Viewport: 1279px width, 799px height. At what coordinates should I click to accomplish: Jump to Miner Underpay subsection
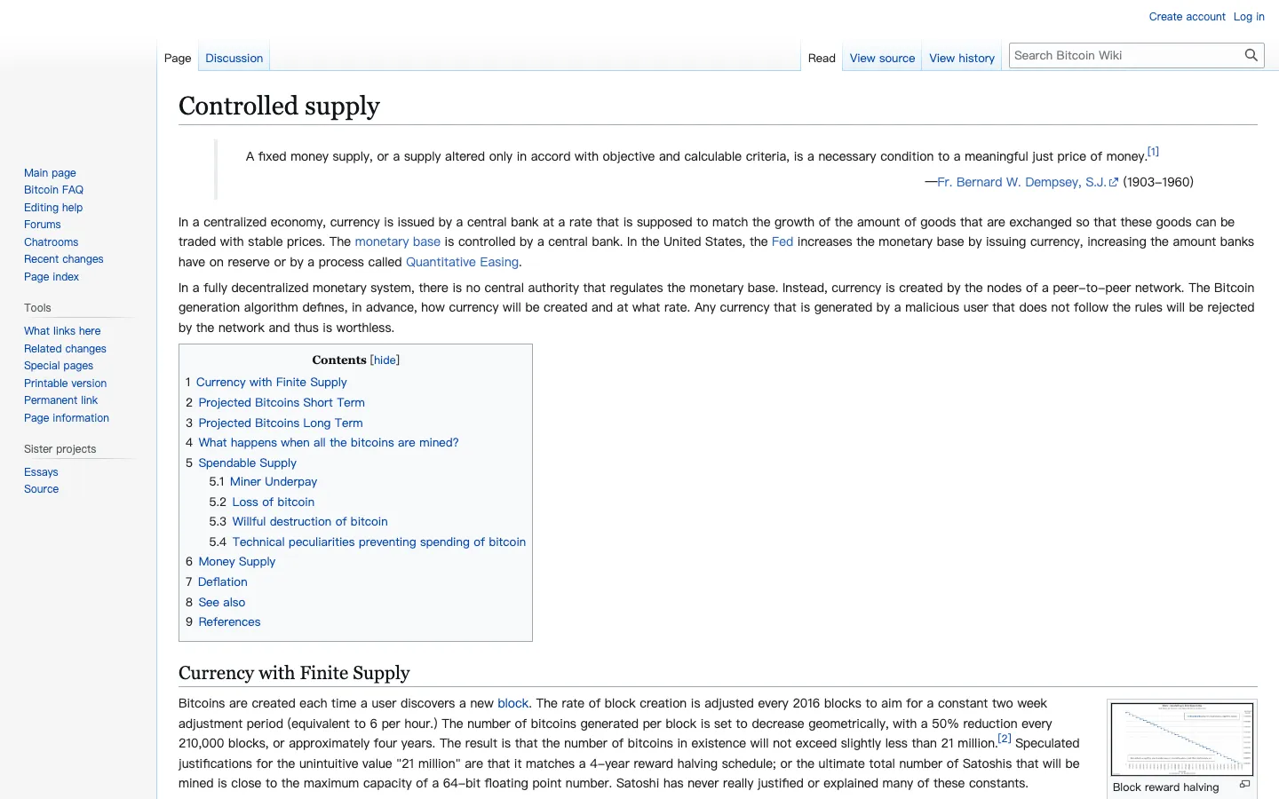(x=274, y=481)
